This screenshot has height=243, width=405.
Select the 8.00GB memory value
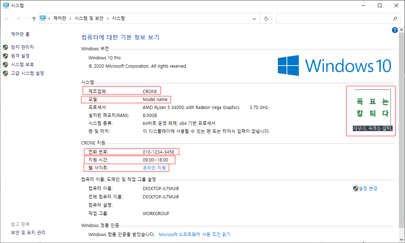coord(150,116)
